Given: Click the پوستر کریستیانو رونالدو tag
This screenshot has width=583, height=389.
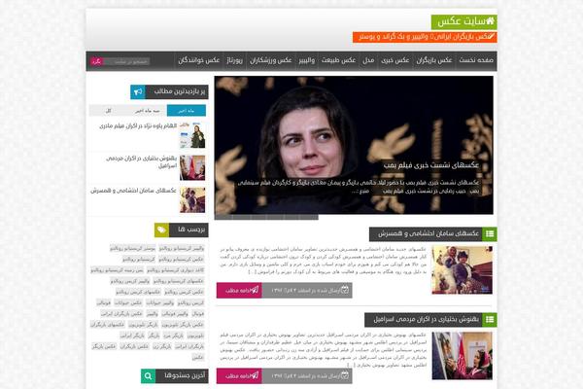Looking at the screenshot, I should click(133, 248).
